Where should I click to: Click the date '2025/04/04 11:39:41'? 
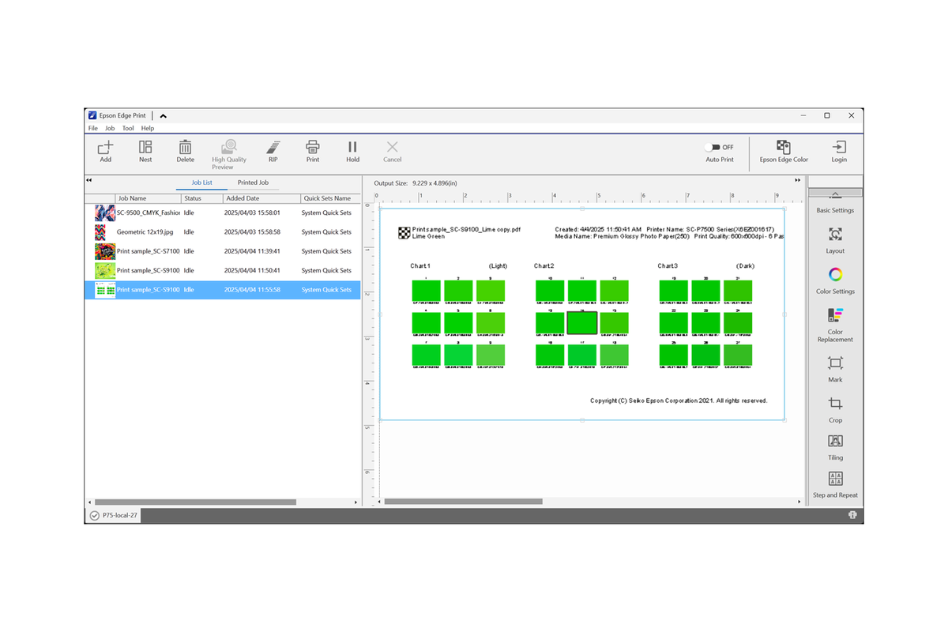[252, 251]
